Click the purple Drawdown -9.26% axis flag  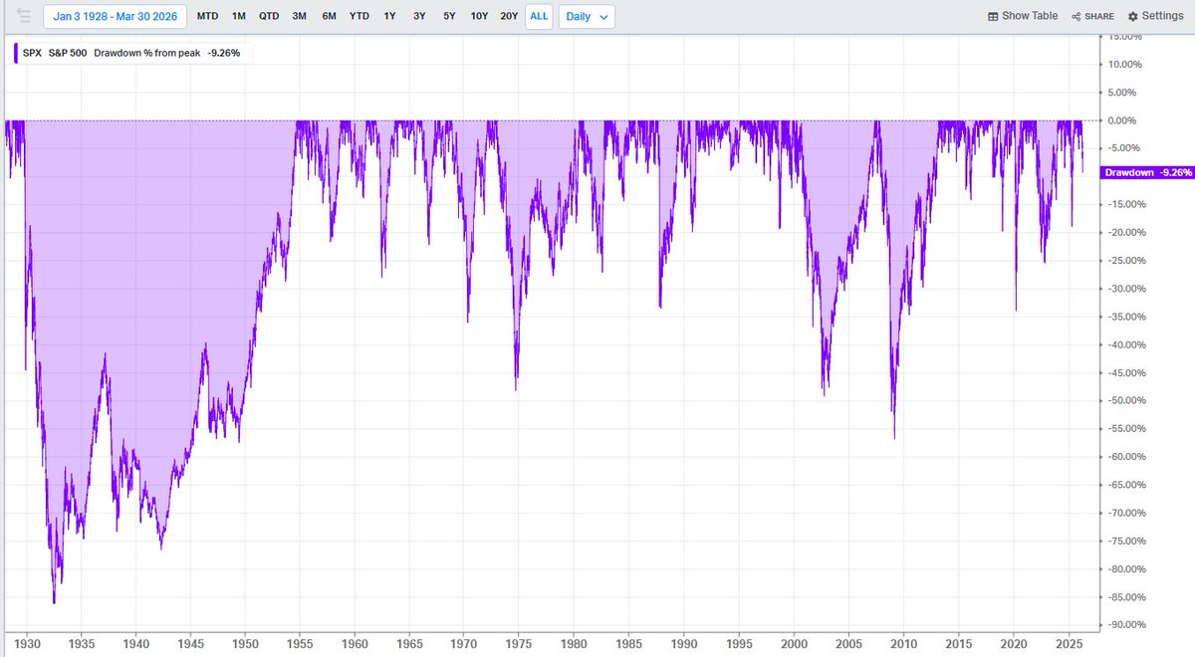pyautogui.click(x=1147, y=172)
